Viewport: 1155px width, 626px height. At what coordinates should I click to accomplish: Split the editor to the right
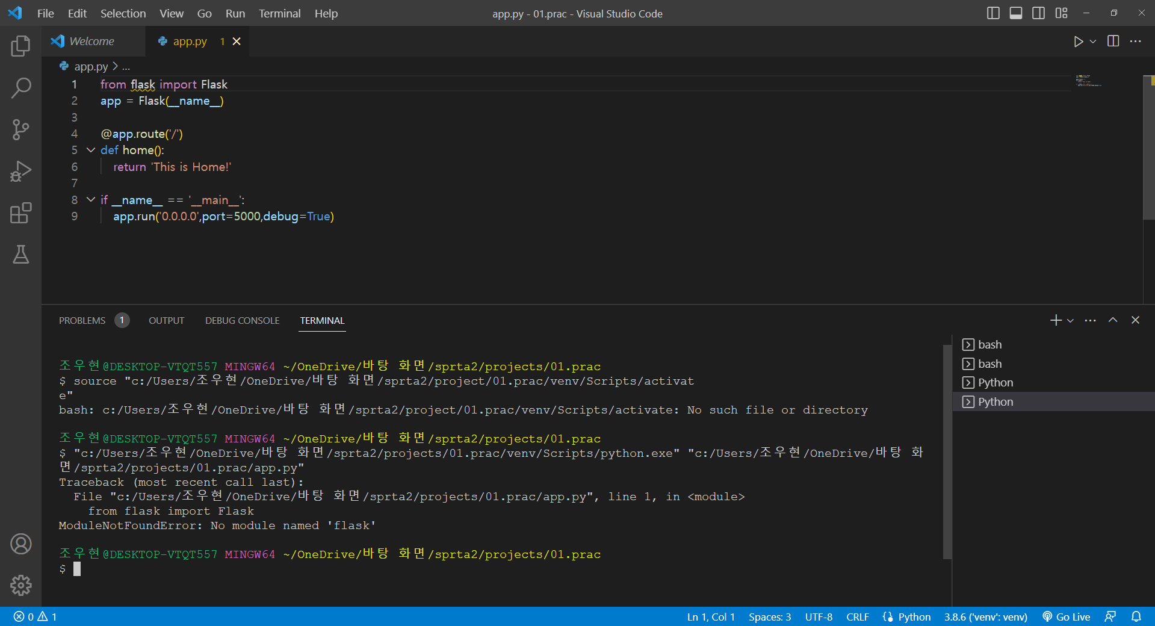[x=1113, y=42]
